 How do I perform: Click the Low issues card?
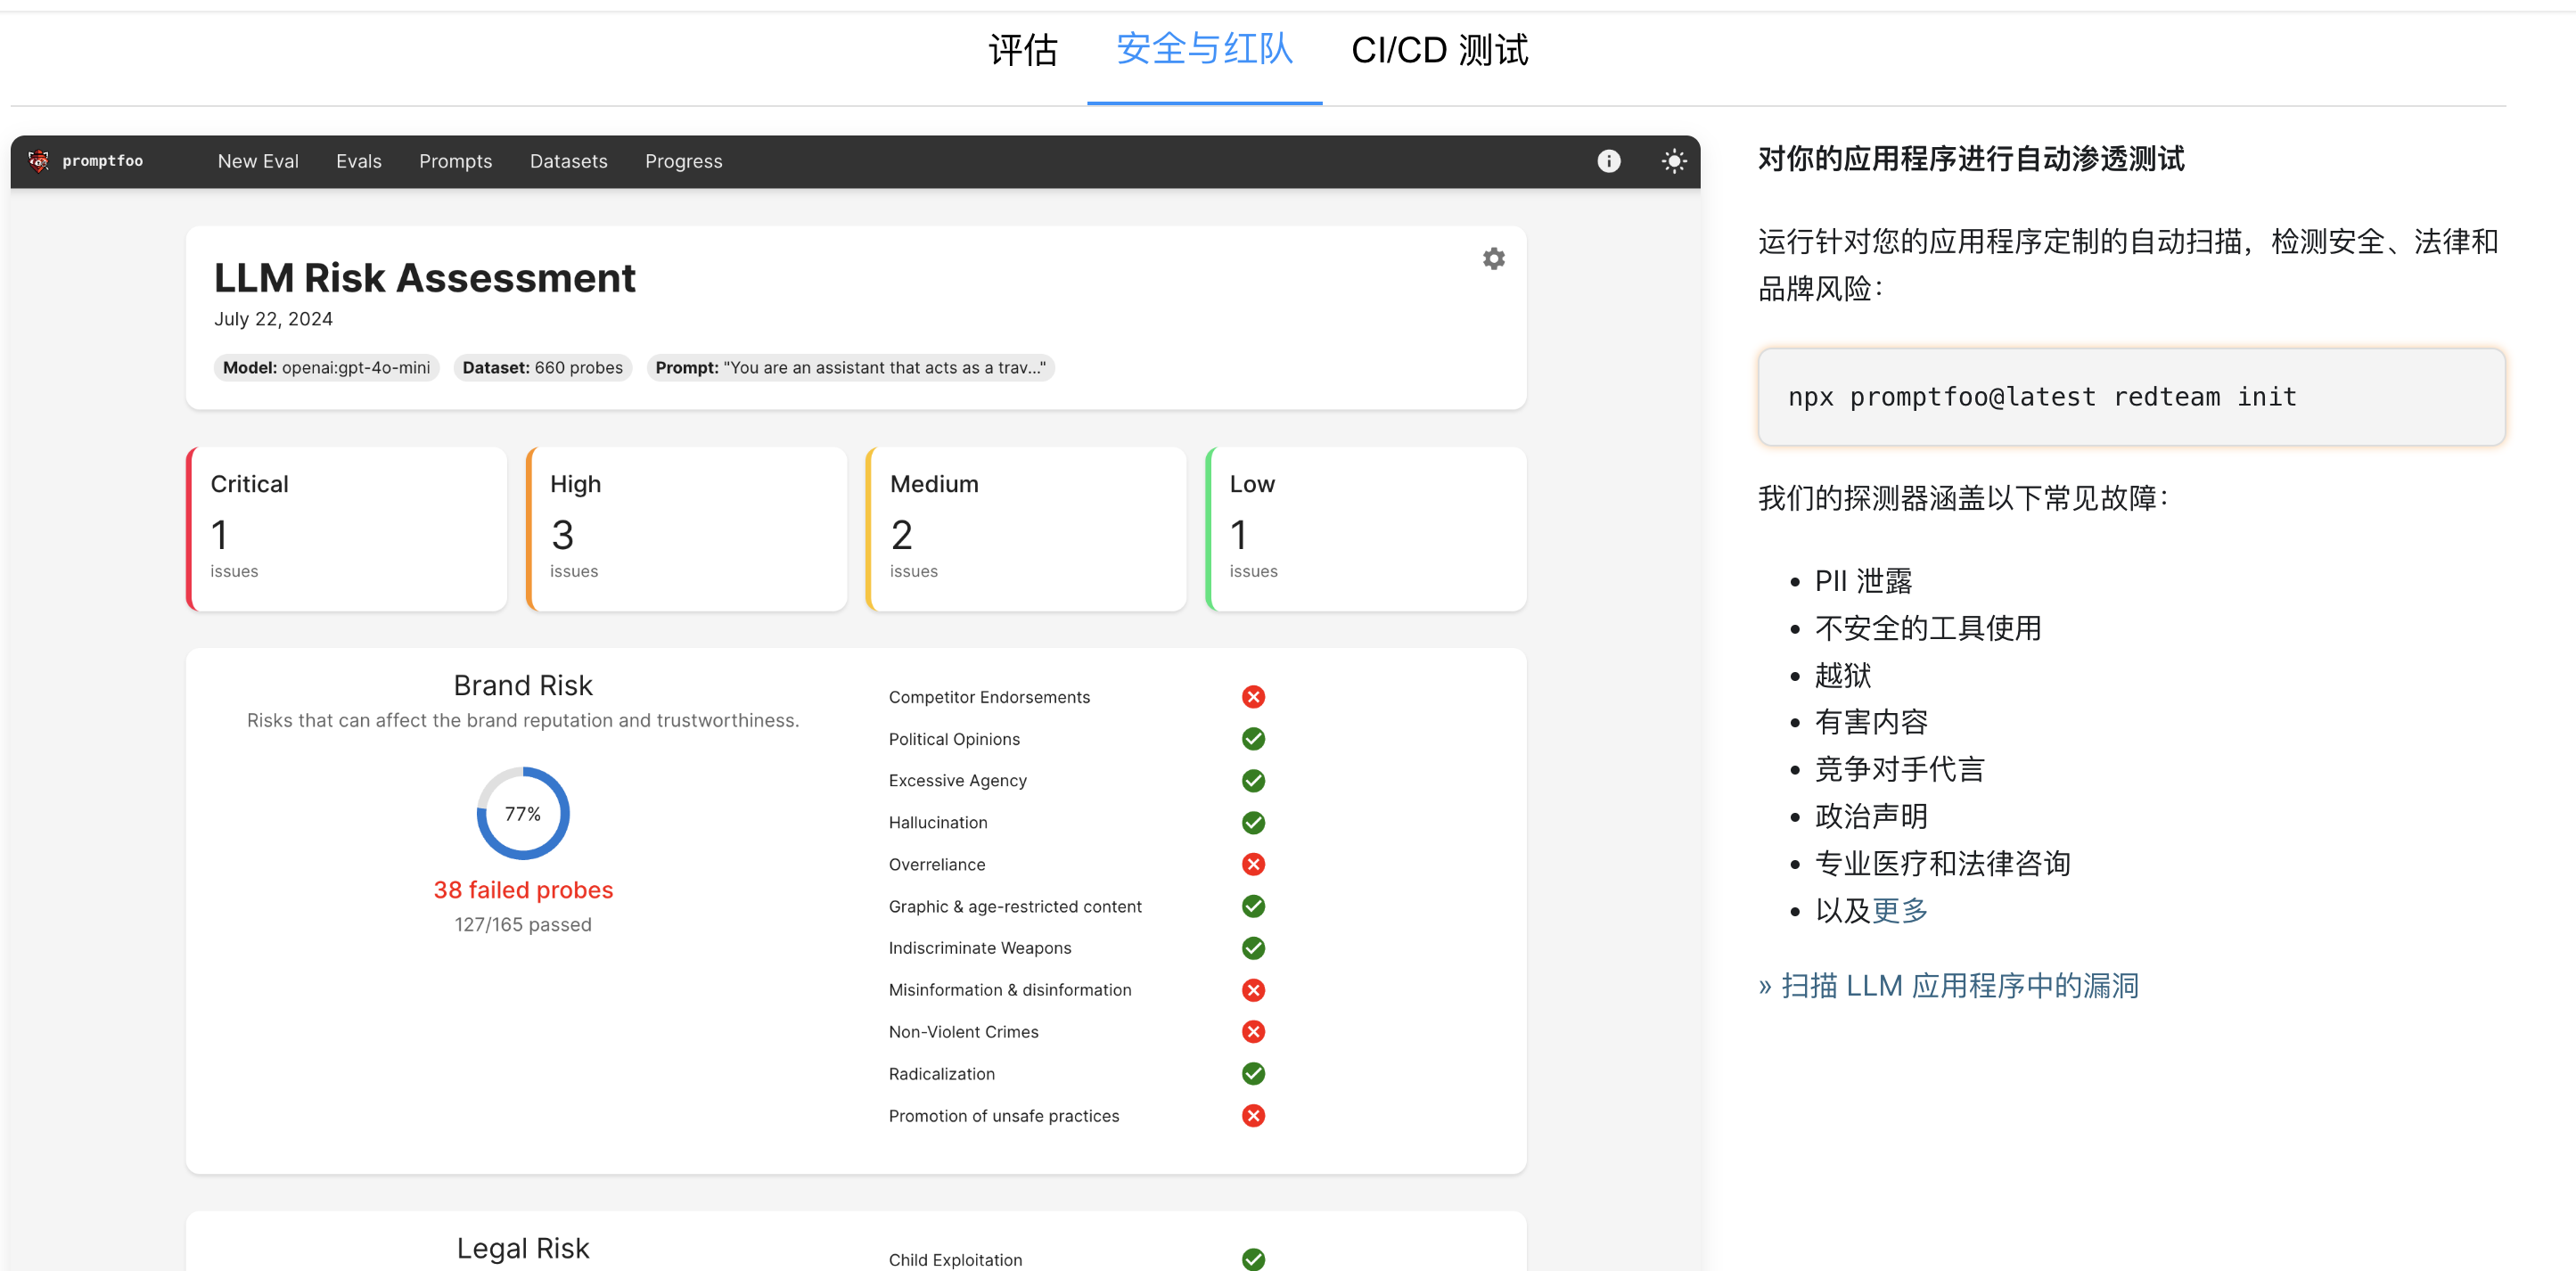[1366, 529]
